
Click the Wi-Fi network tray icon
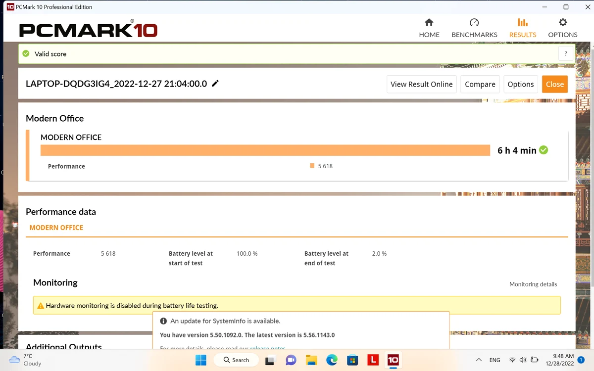click(x=512, y=360)
